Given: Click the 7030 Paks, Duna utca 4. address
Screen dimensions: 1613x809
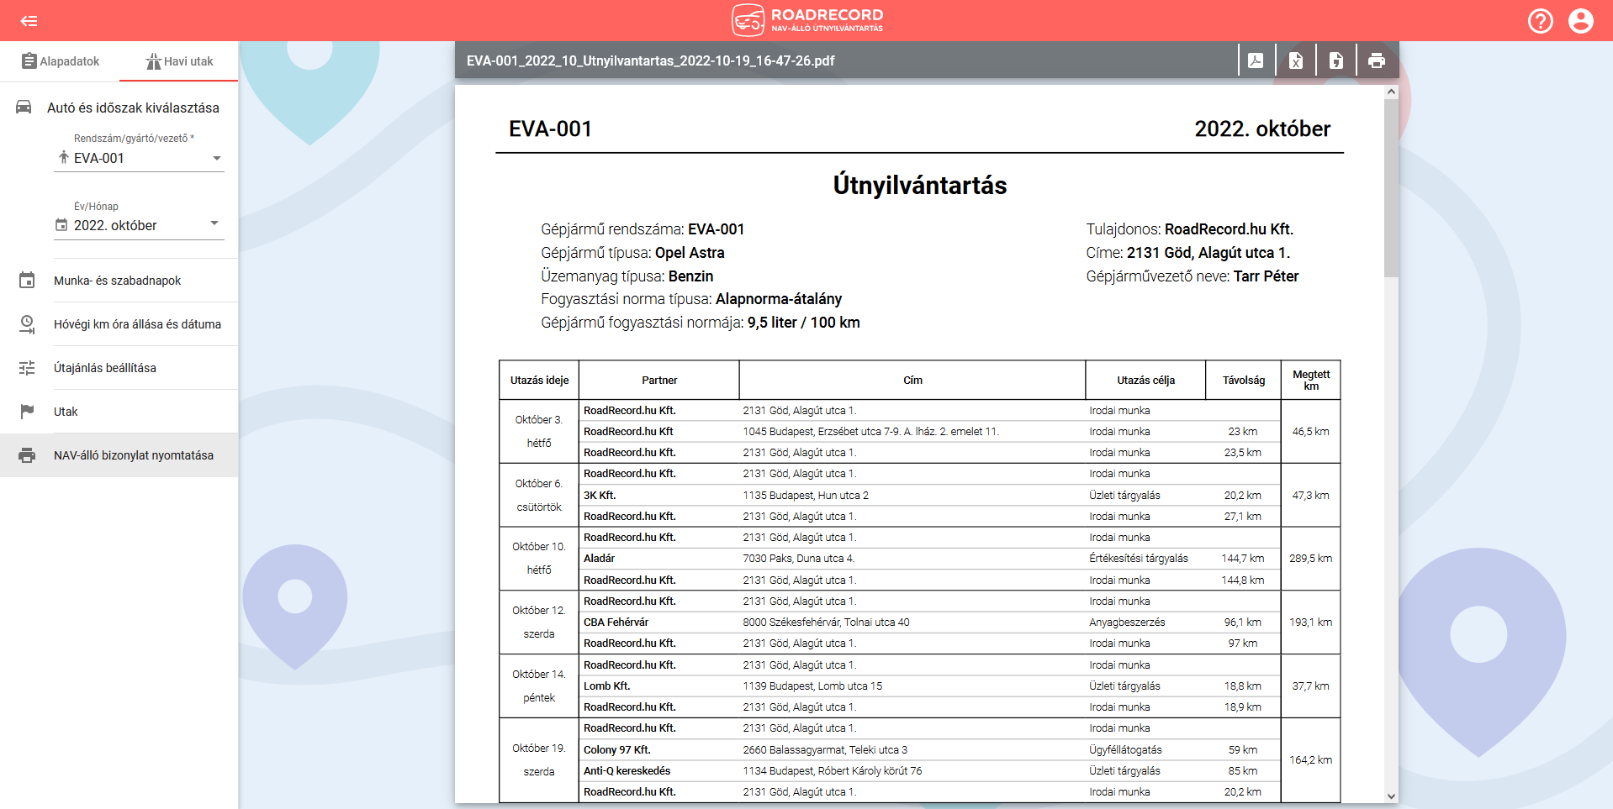Looking at the screenshot, I should [x=799, y=559].
